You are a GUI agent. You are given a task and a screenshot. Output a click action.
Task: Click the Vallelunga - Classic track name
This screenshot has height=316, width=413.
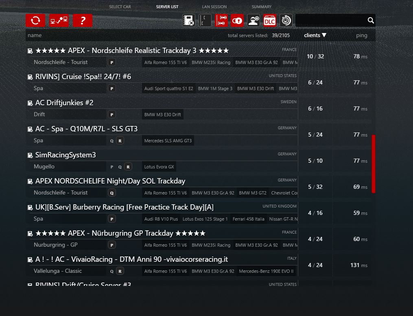click(x=58, y=271)
